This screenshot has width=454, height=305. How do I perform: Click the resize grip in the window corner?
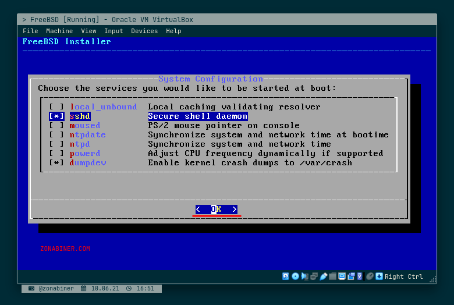pyautogui.click(x=433, y=279)
